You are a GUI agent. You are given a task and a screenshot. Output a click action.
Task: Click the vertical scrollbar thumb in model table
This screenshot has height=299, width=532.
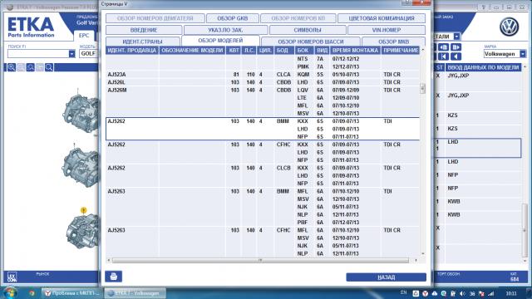[x=422, y=89]
